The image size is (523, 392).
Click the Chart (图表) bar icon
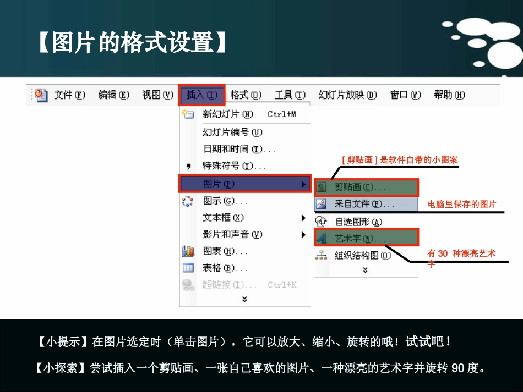coord(188,251)
